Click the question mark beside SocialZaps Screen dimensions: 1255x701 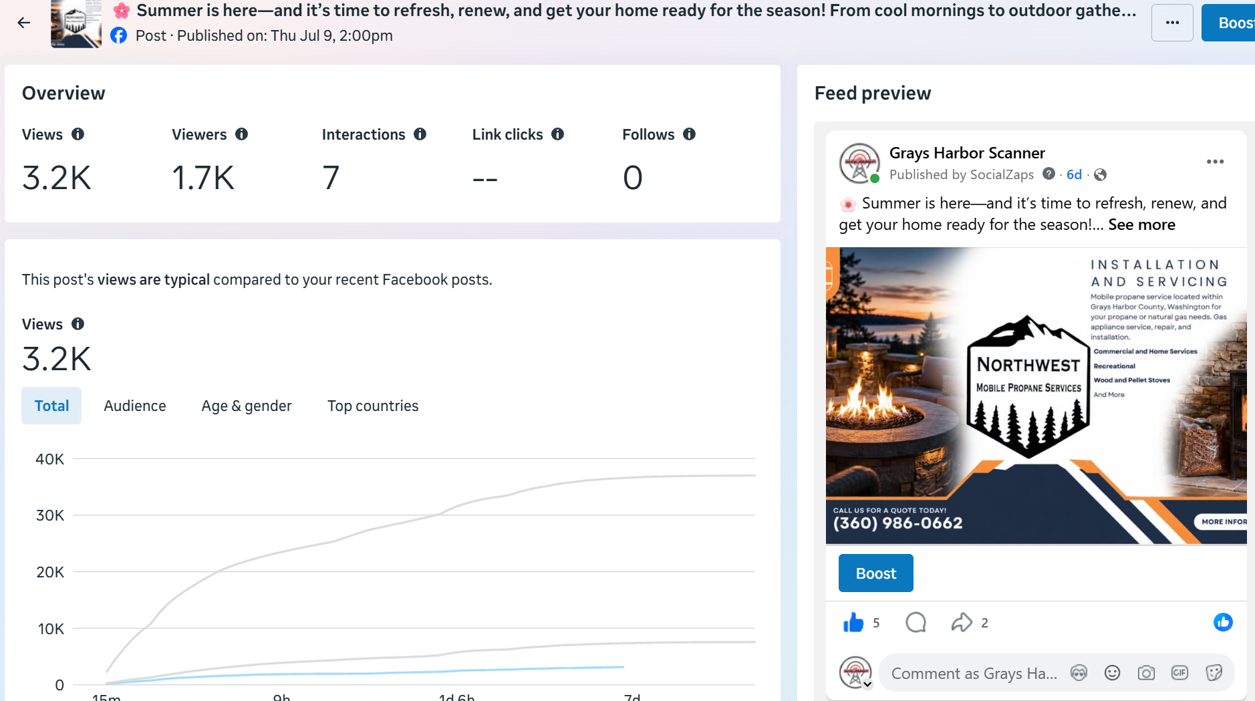click(1049, 174)
